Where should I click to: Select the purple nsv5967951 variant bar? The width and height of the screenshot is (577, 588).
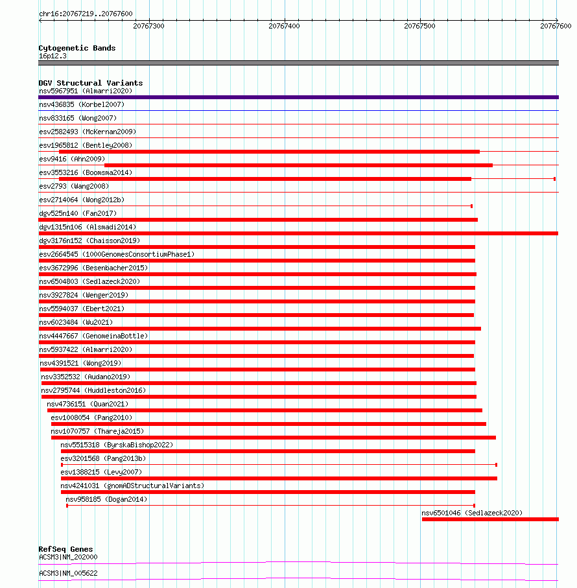click(298, 97)
